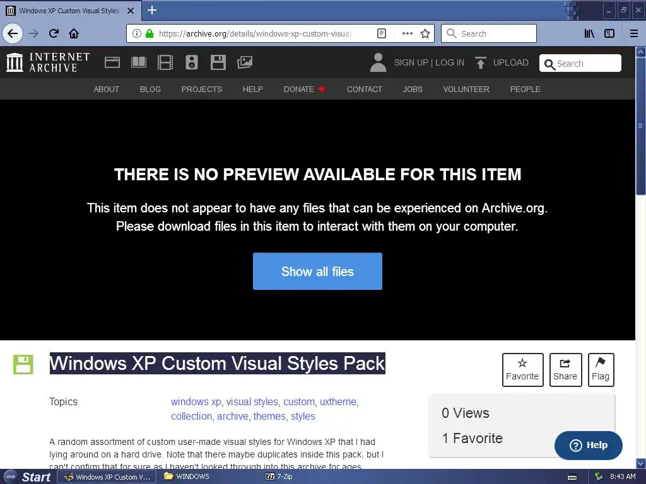Toggle reader view in address bar
The height and width of the screenshot is (484, 646).
click(382, 33)
